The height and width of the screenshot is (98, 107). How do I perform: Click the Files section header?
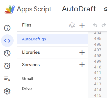(27, 25)
